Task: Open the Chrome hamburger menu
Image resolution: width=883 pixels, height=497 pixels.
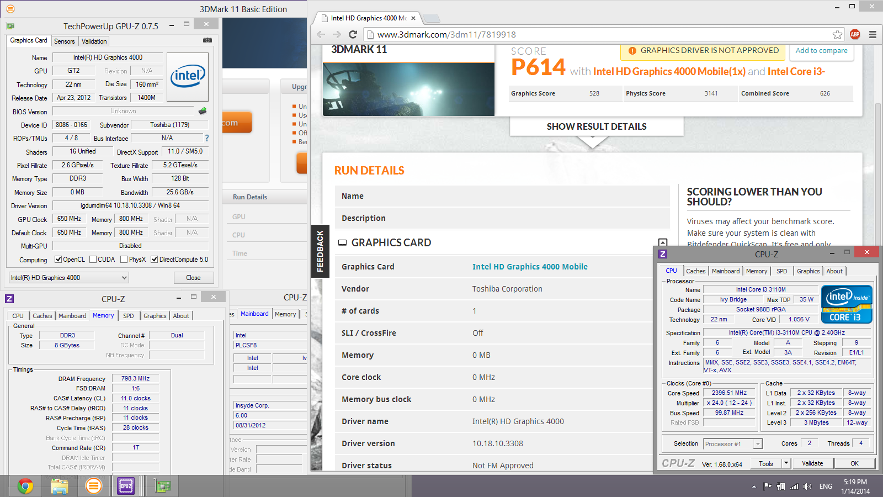Action: (x=873, y=34)
